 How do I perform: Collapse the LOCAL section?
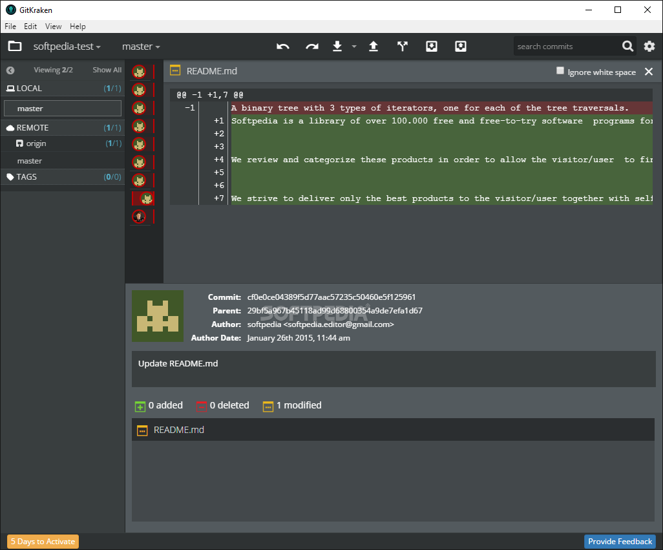click(x=63, y=89)
